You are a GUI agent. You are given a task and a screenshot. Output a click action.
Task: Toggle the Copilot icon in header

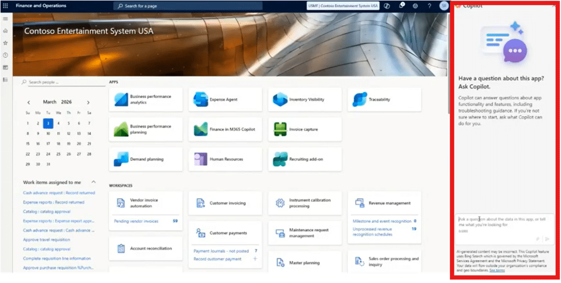click(388, 6)
